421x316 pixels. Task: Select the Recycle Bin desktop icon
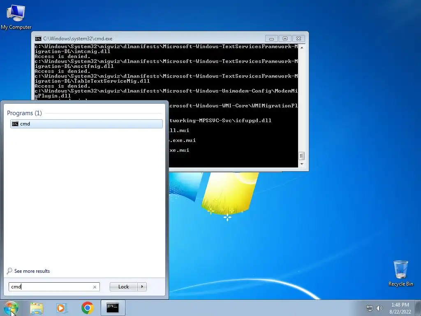pos(400,273)
